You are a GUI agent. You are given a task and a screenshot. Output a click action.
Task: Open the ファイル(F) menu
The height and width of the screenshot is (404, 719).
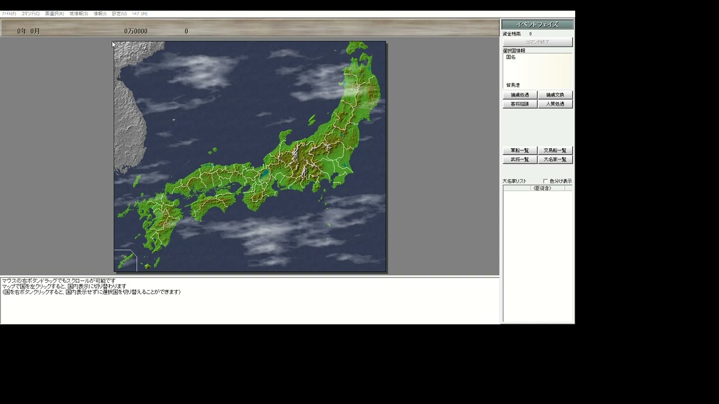click(8, 13)
